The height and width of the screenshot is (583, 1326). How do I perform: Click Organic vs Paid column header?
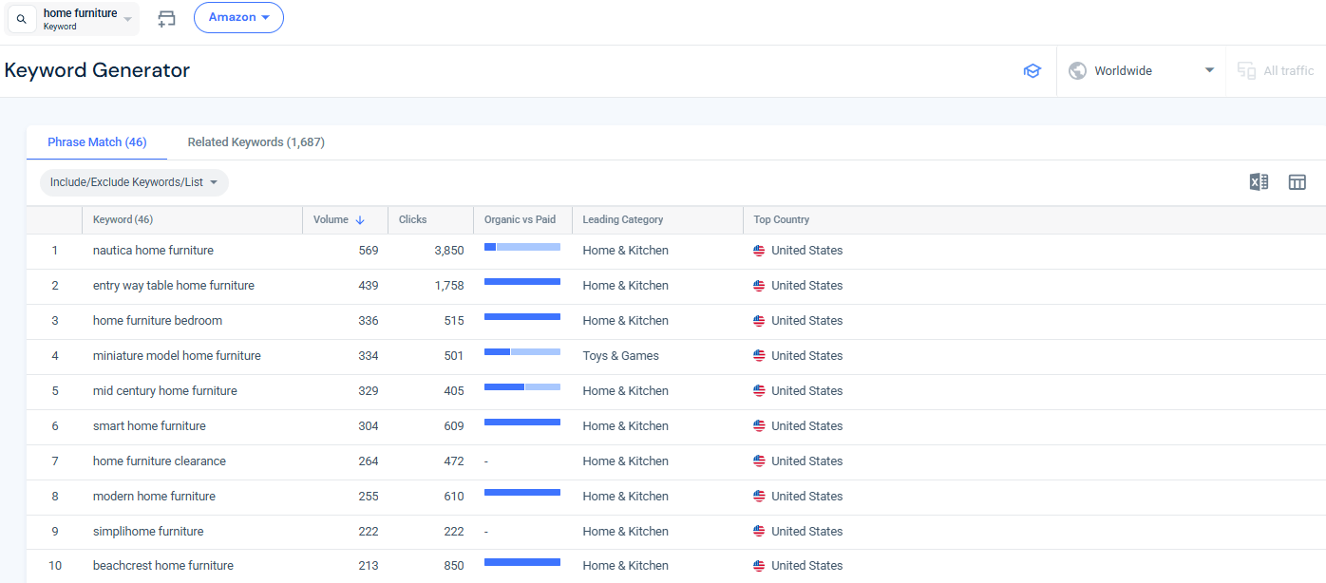click(520, 220)
